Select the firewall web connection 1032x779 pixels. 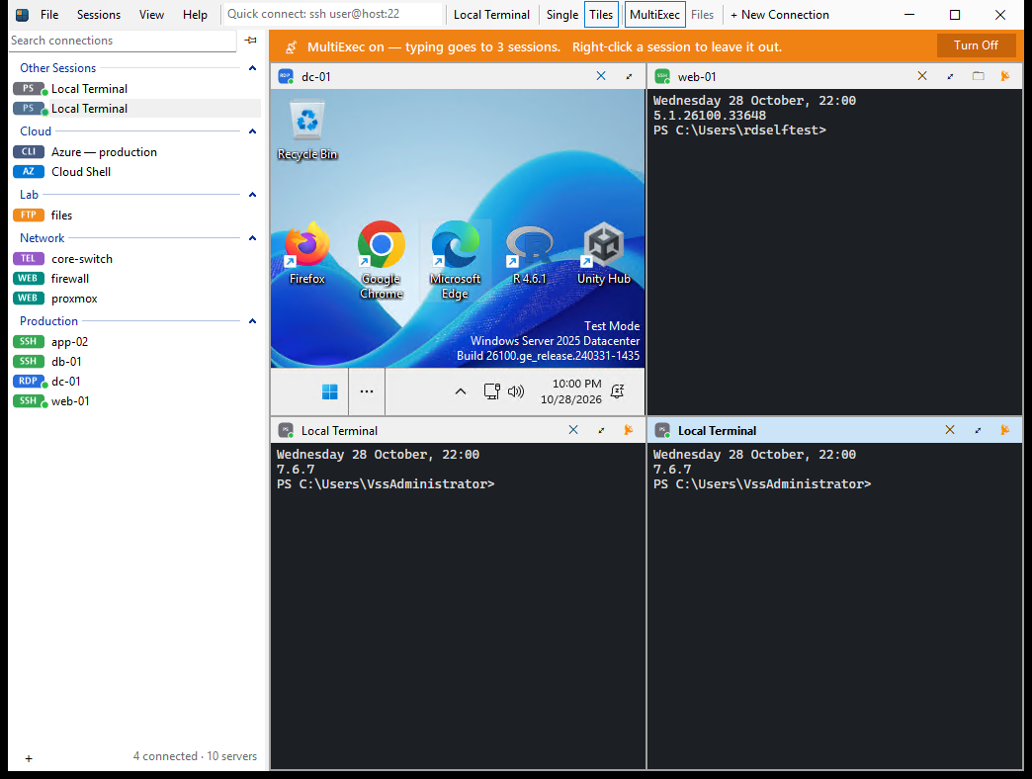pyautogui.click(x=135, y=279)
